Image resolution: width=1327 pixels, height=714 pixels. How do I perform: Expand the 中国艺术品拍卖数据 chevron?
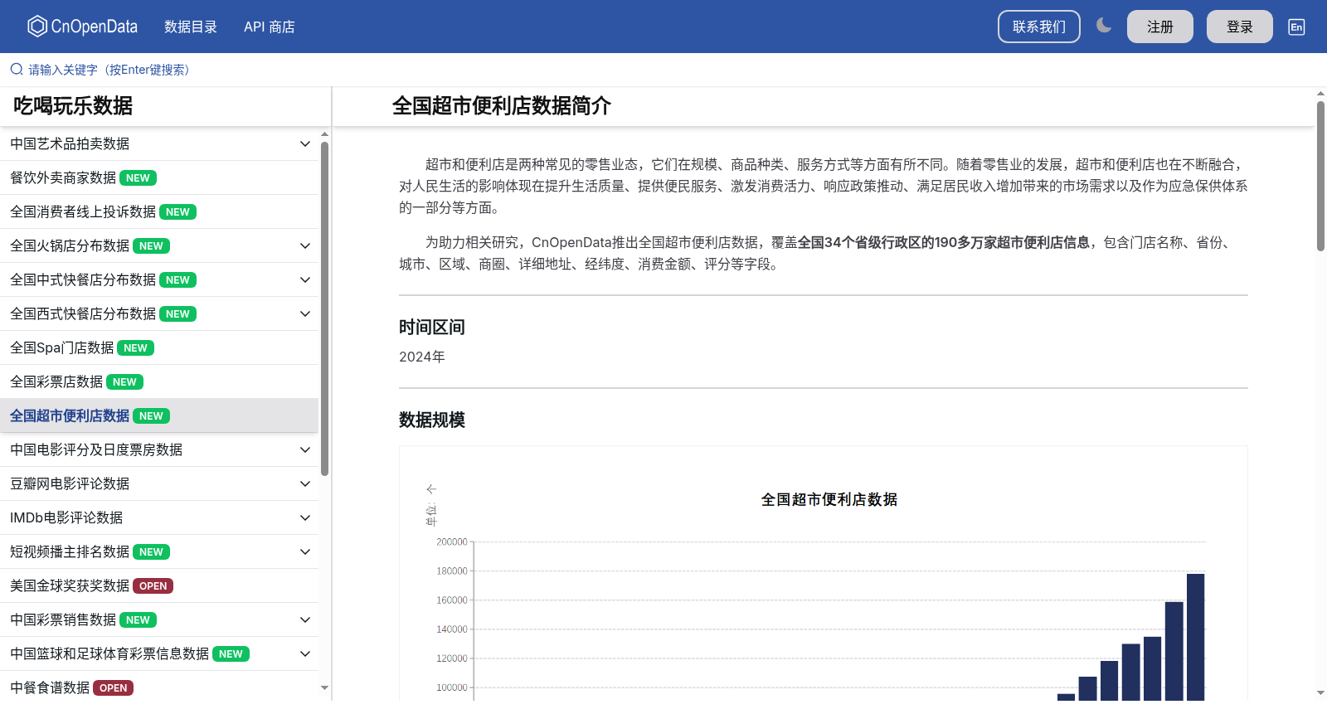click(305, 143)
